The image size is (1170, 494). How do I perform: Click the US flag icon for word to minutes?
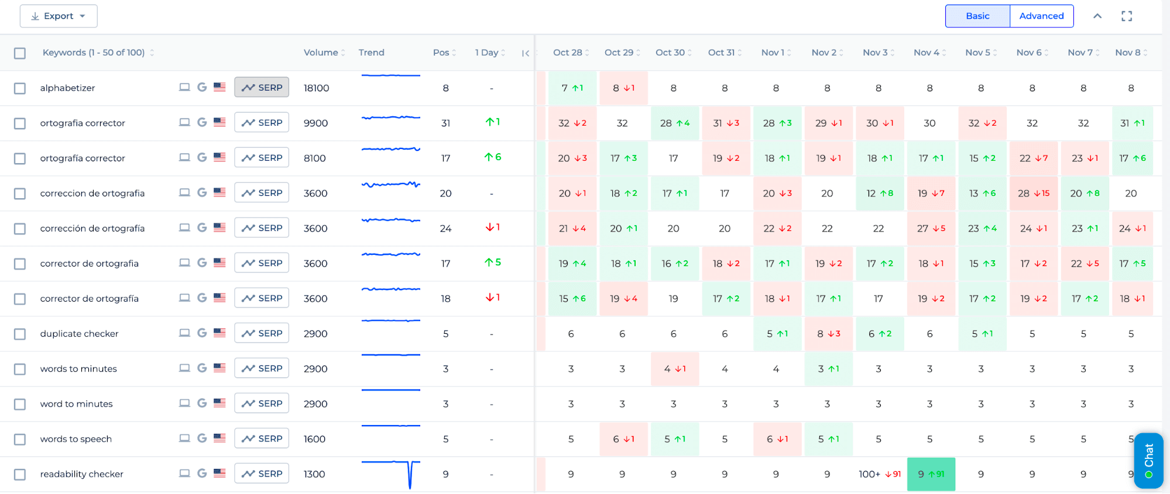point(219,403)
